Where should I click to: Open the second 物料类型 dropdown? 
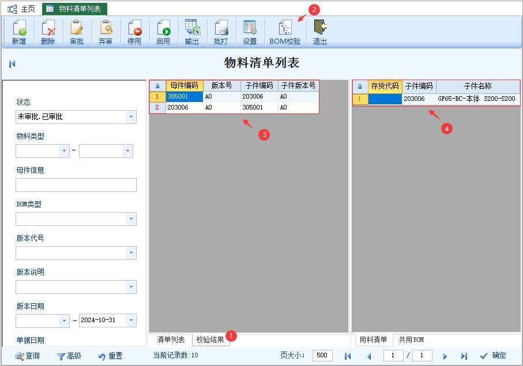(127, 150)
